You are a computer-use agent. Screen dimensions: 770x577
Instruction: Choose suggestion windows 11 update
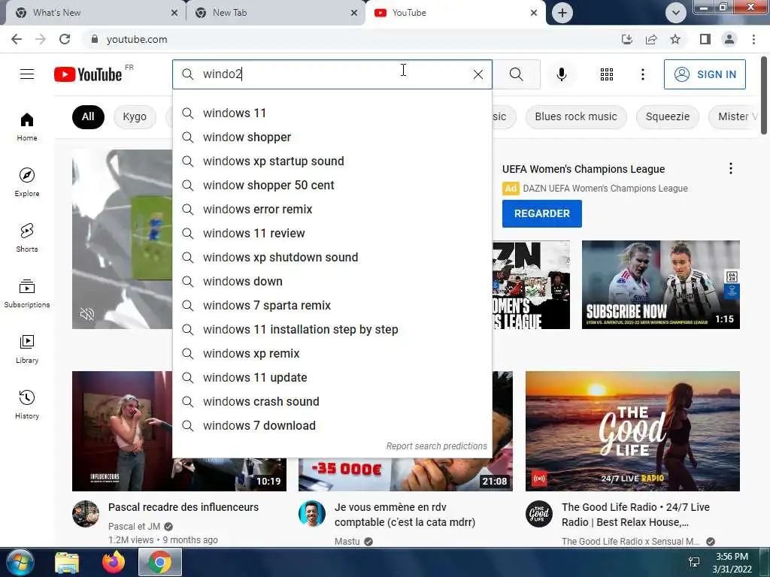pos(332,377)
